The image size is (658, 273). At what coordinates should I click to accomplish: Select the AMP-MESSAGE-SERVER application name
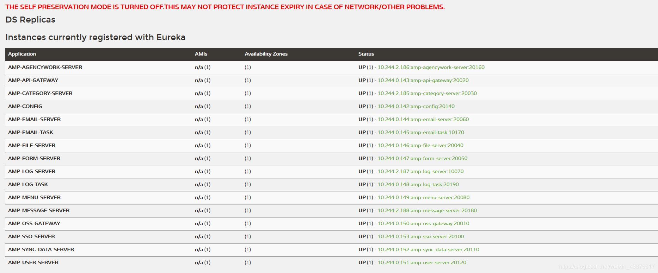39,210
